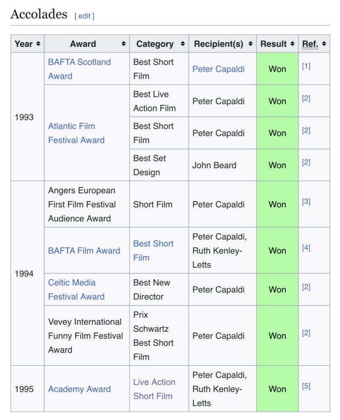The height and width of the screenshot is (420, 340).
Task: Follow the Atlantic Film Festival Award link
Action: [76, 133]
